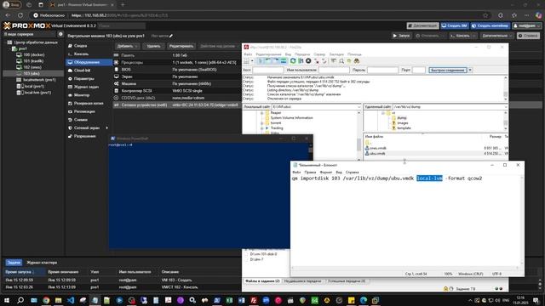
Task: Open FileZilla directory listing filters
Action: tap(334, 61)
